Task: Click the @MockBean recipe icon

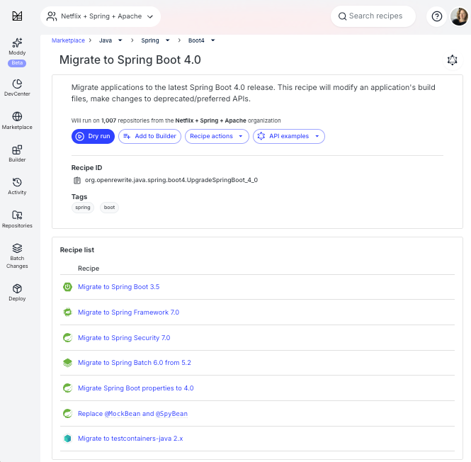Action: coord(67,414)
